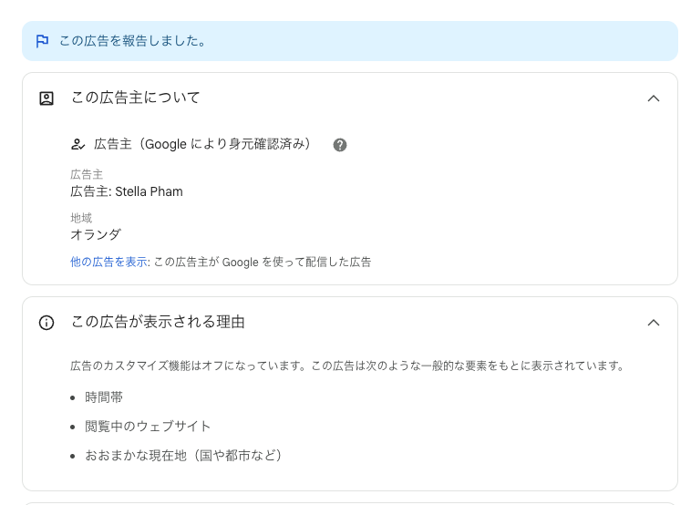Click the この広告が表示される理由 heading
The image size is (691, 505).
click(x=158, y=322)
